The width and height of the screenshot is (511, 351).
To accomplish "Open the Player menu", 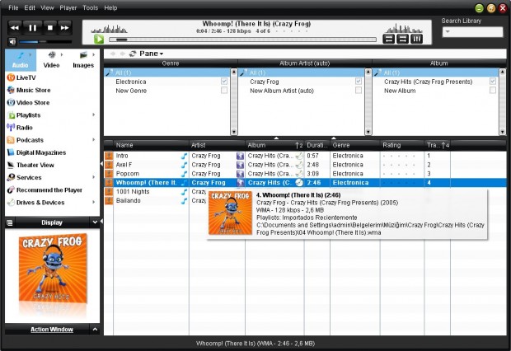I will tap(68, 7).
